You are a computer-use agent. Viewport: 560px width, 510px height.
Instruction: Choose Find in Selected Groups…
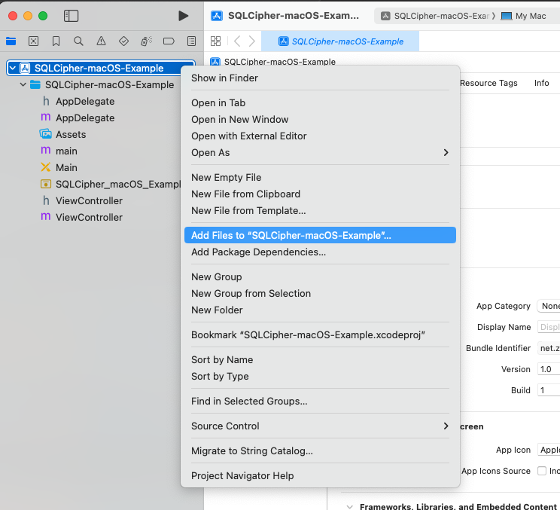[x=320, y=401]
